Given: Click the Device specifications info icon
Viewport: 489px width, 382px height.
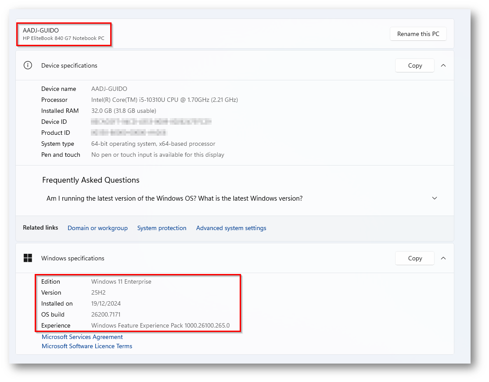Looking at the screenshot, I should (x=28, y=65).
